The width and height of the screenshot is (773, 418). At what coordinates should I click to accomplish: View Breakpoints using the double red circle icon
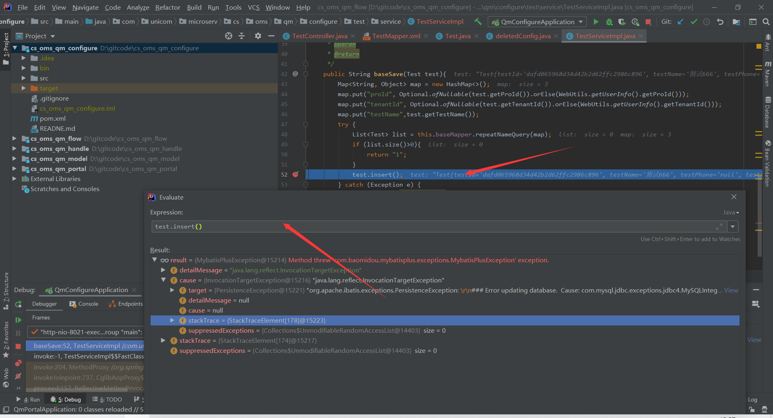(18, 363)
